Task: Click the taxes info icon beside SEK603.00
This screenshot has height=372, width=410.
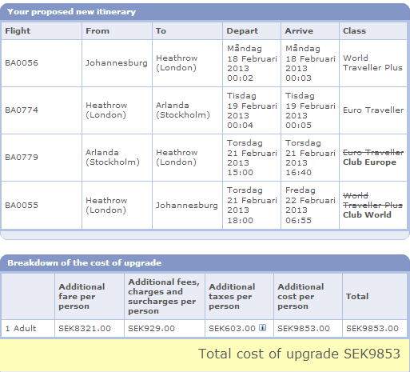Action: pos(263,327)
